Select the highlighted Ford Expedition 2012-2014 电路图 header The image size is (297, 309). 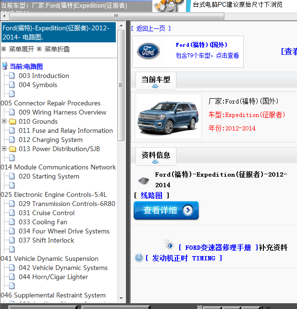(59, 32)
